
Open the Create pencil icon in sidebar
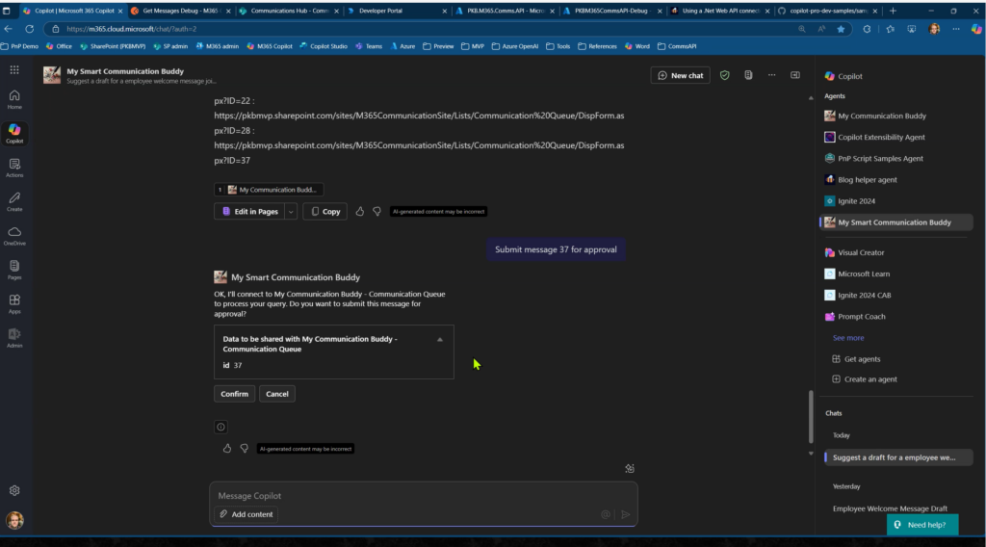click(14, 200)
